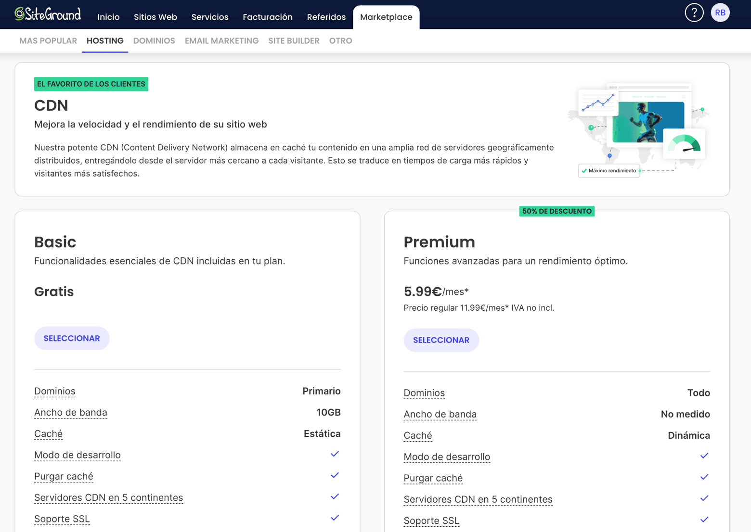The height and width of the screenshot is (532, 751).
Task: Click Servidores CDN en 5 continentes in Premium
Action: point(478,500)
